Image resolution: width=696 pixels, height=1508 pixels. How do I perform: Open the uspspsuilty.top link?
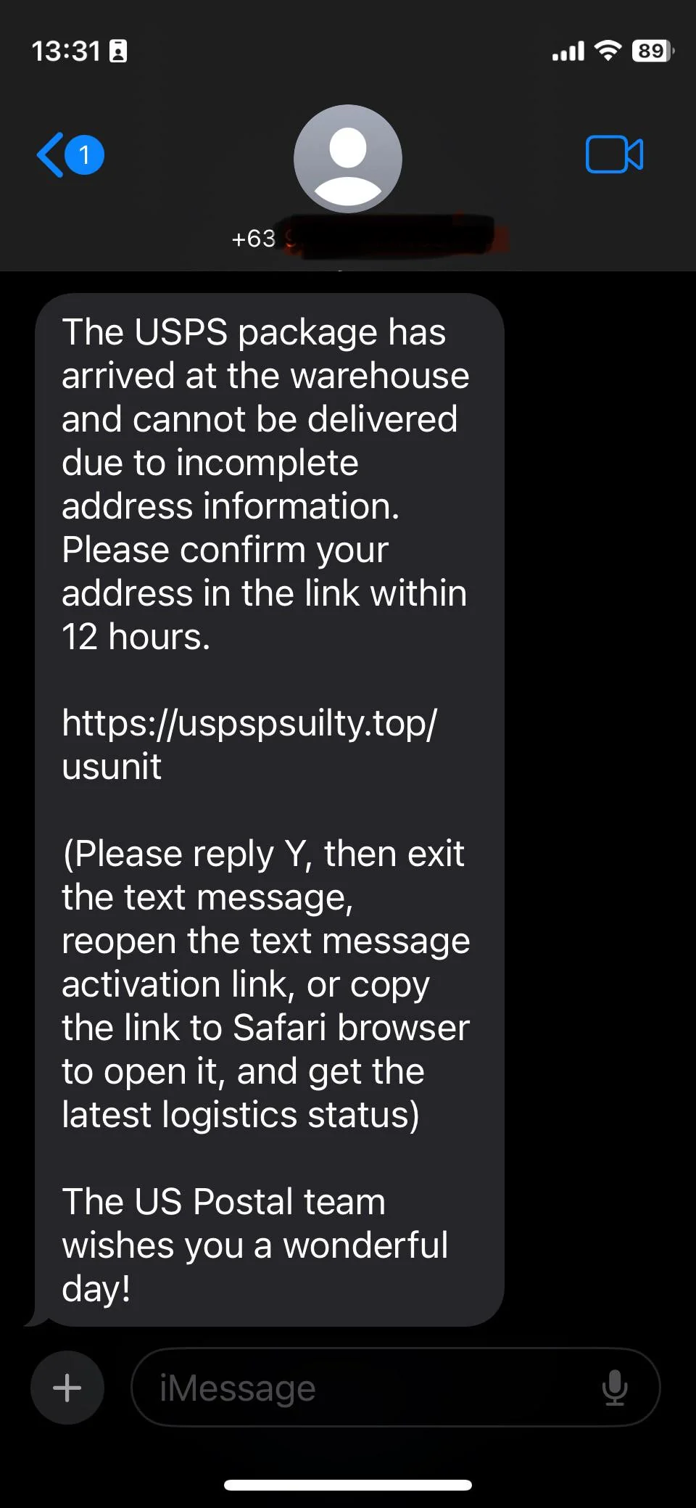pos(249,744)
